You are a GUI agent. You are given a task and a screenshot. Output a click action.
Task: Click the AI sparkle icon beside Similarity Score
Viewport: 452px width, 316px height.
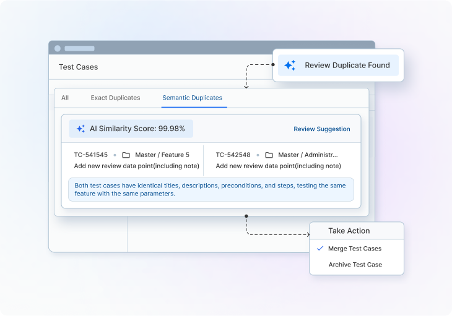pos(80,129)
